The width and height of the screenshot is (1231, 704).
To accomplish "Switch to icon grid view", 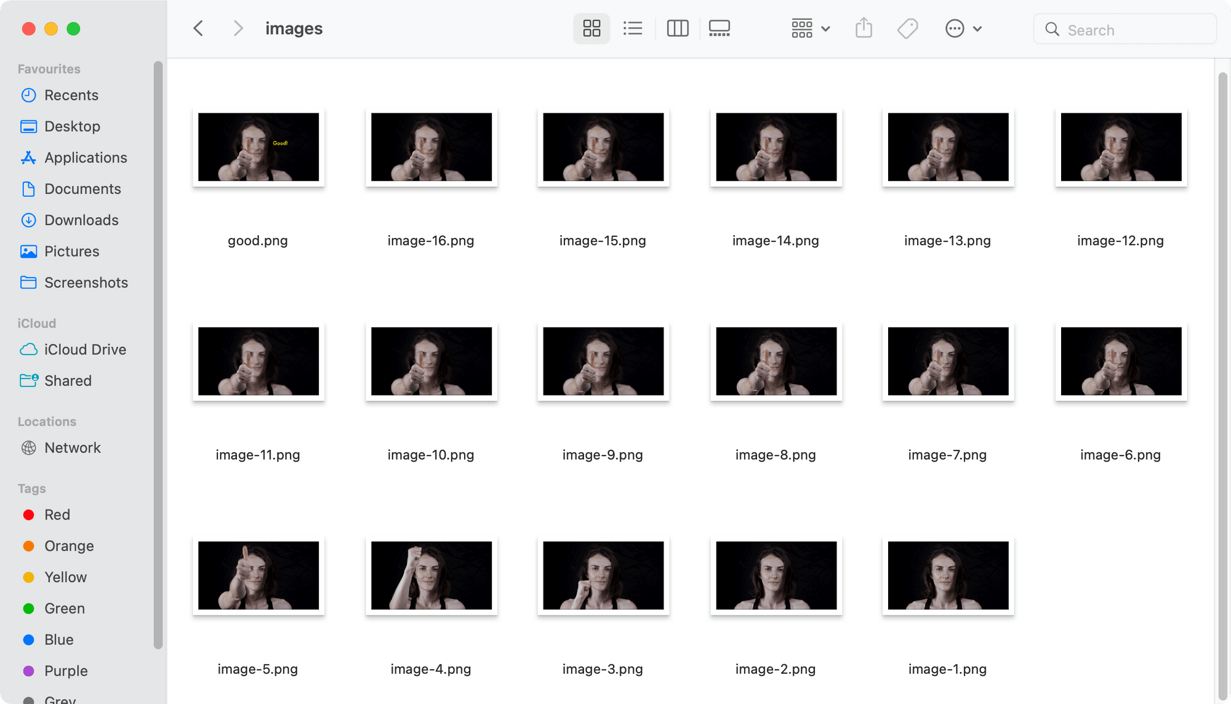I will pos(591,29).
